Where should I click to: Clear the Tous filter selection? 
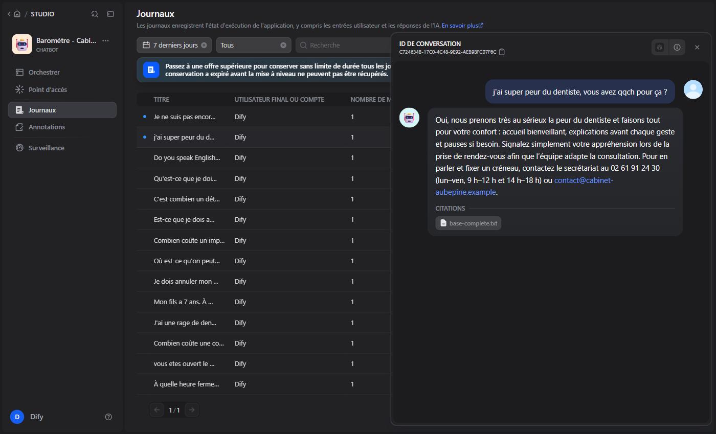(283, 45)
